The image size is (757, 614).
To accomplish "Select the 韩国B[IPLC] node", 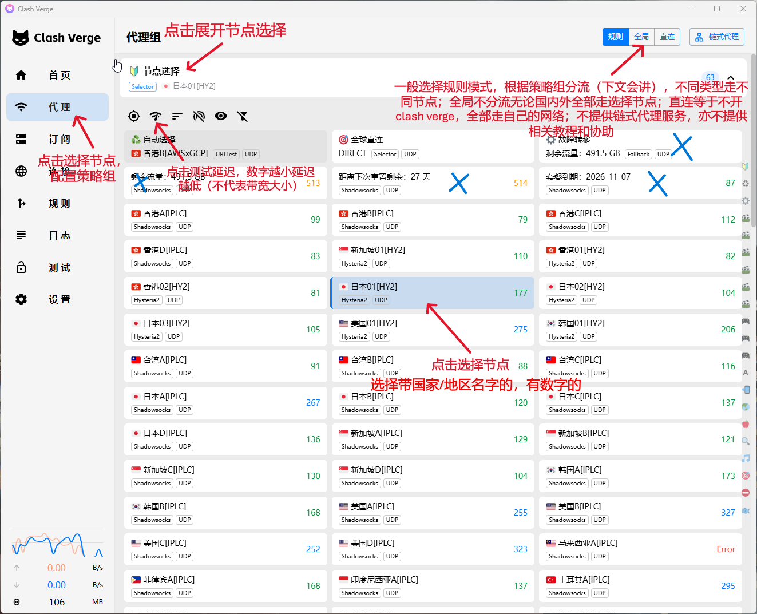I will pyautogui.click(x=225, y=513).
